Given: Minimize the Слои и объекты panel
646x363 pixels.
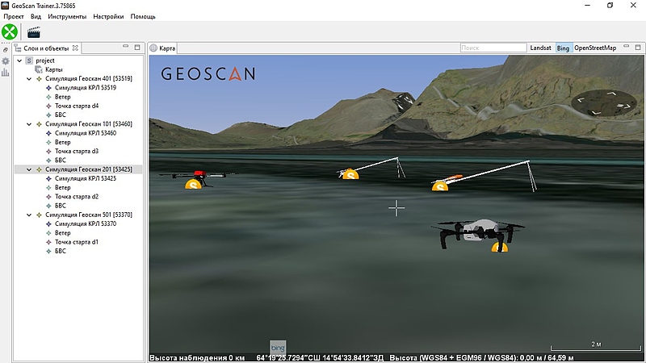Looking at the screenshot, I should (126, 47).
